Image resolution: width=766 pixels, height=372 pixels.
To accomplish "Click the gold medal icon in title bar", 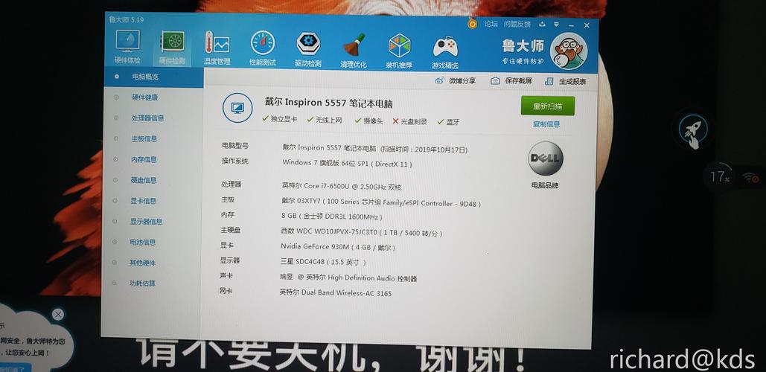I will (472, 23).
